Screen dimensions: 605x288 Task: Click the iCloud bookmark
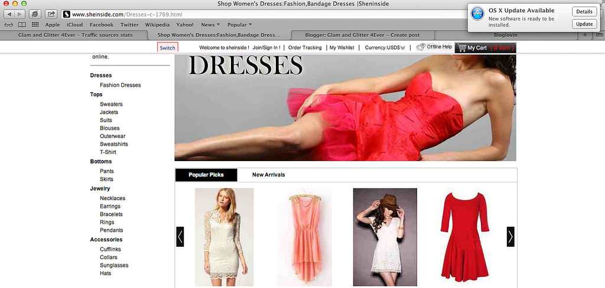[x=75, y=25]
